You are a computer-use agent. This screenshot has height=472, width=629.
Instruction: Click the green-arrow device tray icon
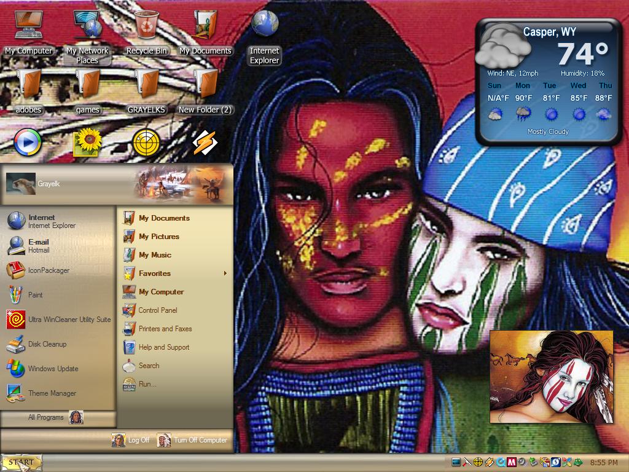tap(533, 462)
